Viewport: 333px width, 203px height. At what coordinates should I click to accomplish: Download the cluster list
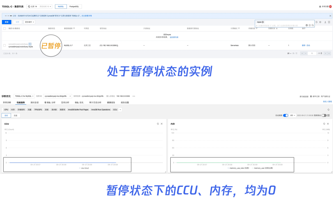(325, 22)
